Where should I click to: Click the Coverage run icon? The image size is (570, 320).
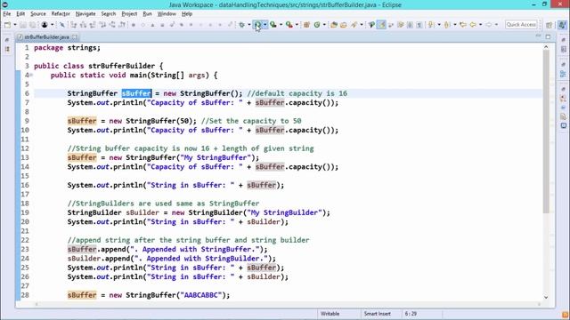tap(273, 25)
